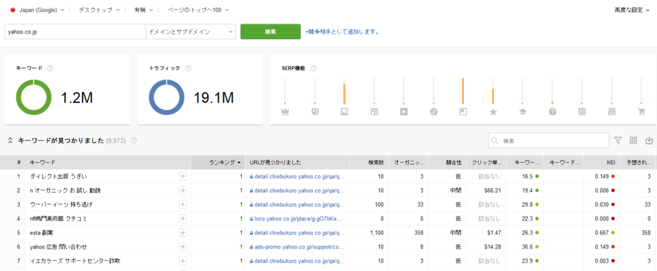Screen dimensions: 657x271
Task: Add keyword ウーバーイーツ 持ち逃げ with plus icon
Action: pos(183,204)
